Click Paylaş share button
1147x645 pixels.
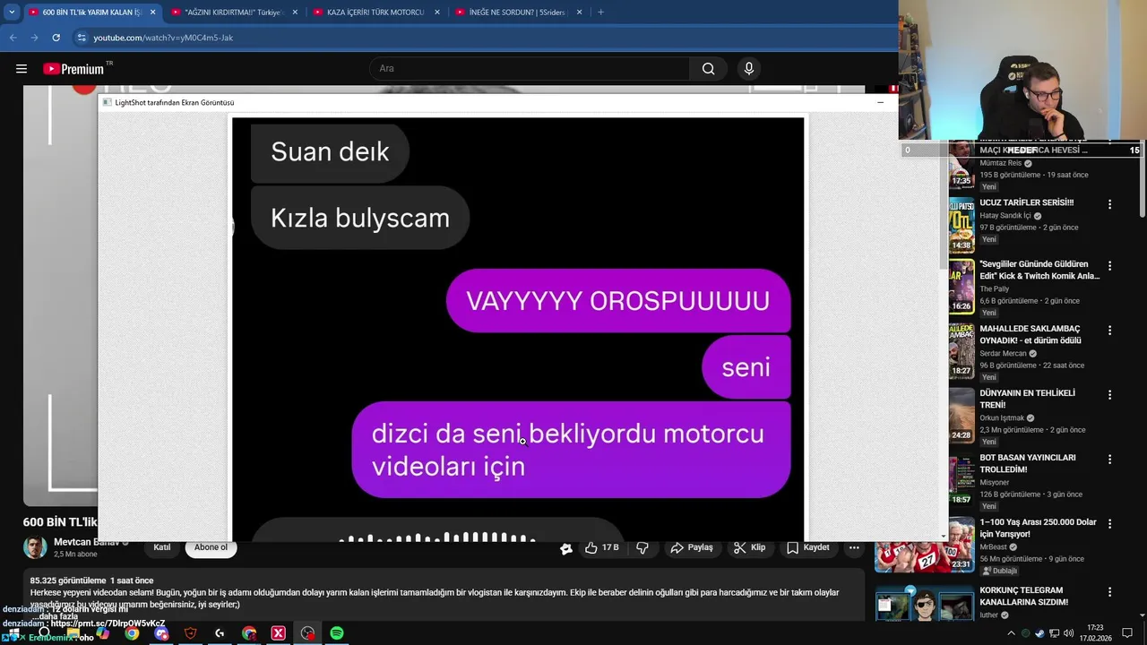(692, 547)
